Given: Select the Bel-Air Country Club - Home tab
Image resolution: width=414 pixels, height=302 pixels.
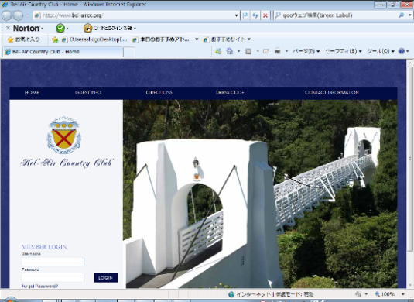Looking at the screenshot, I should coord(63,52).
